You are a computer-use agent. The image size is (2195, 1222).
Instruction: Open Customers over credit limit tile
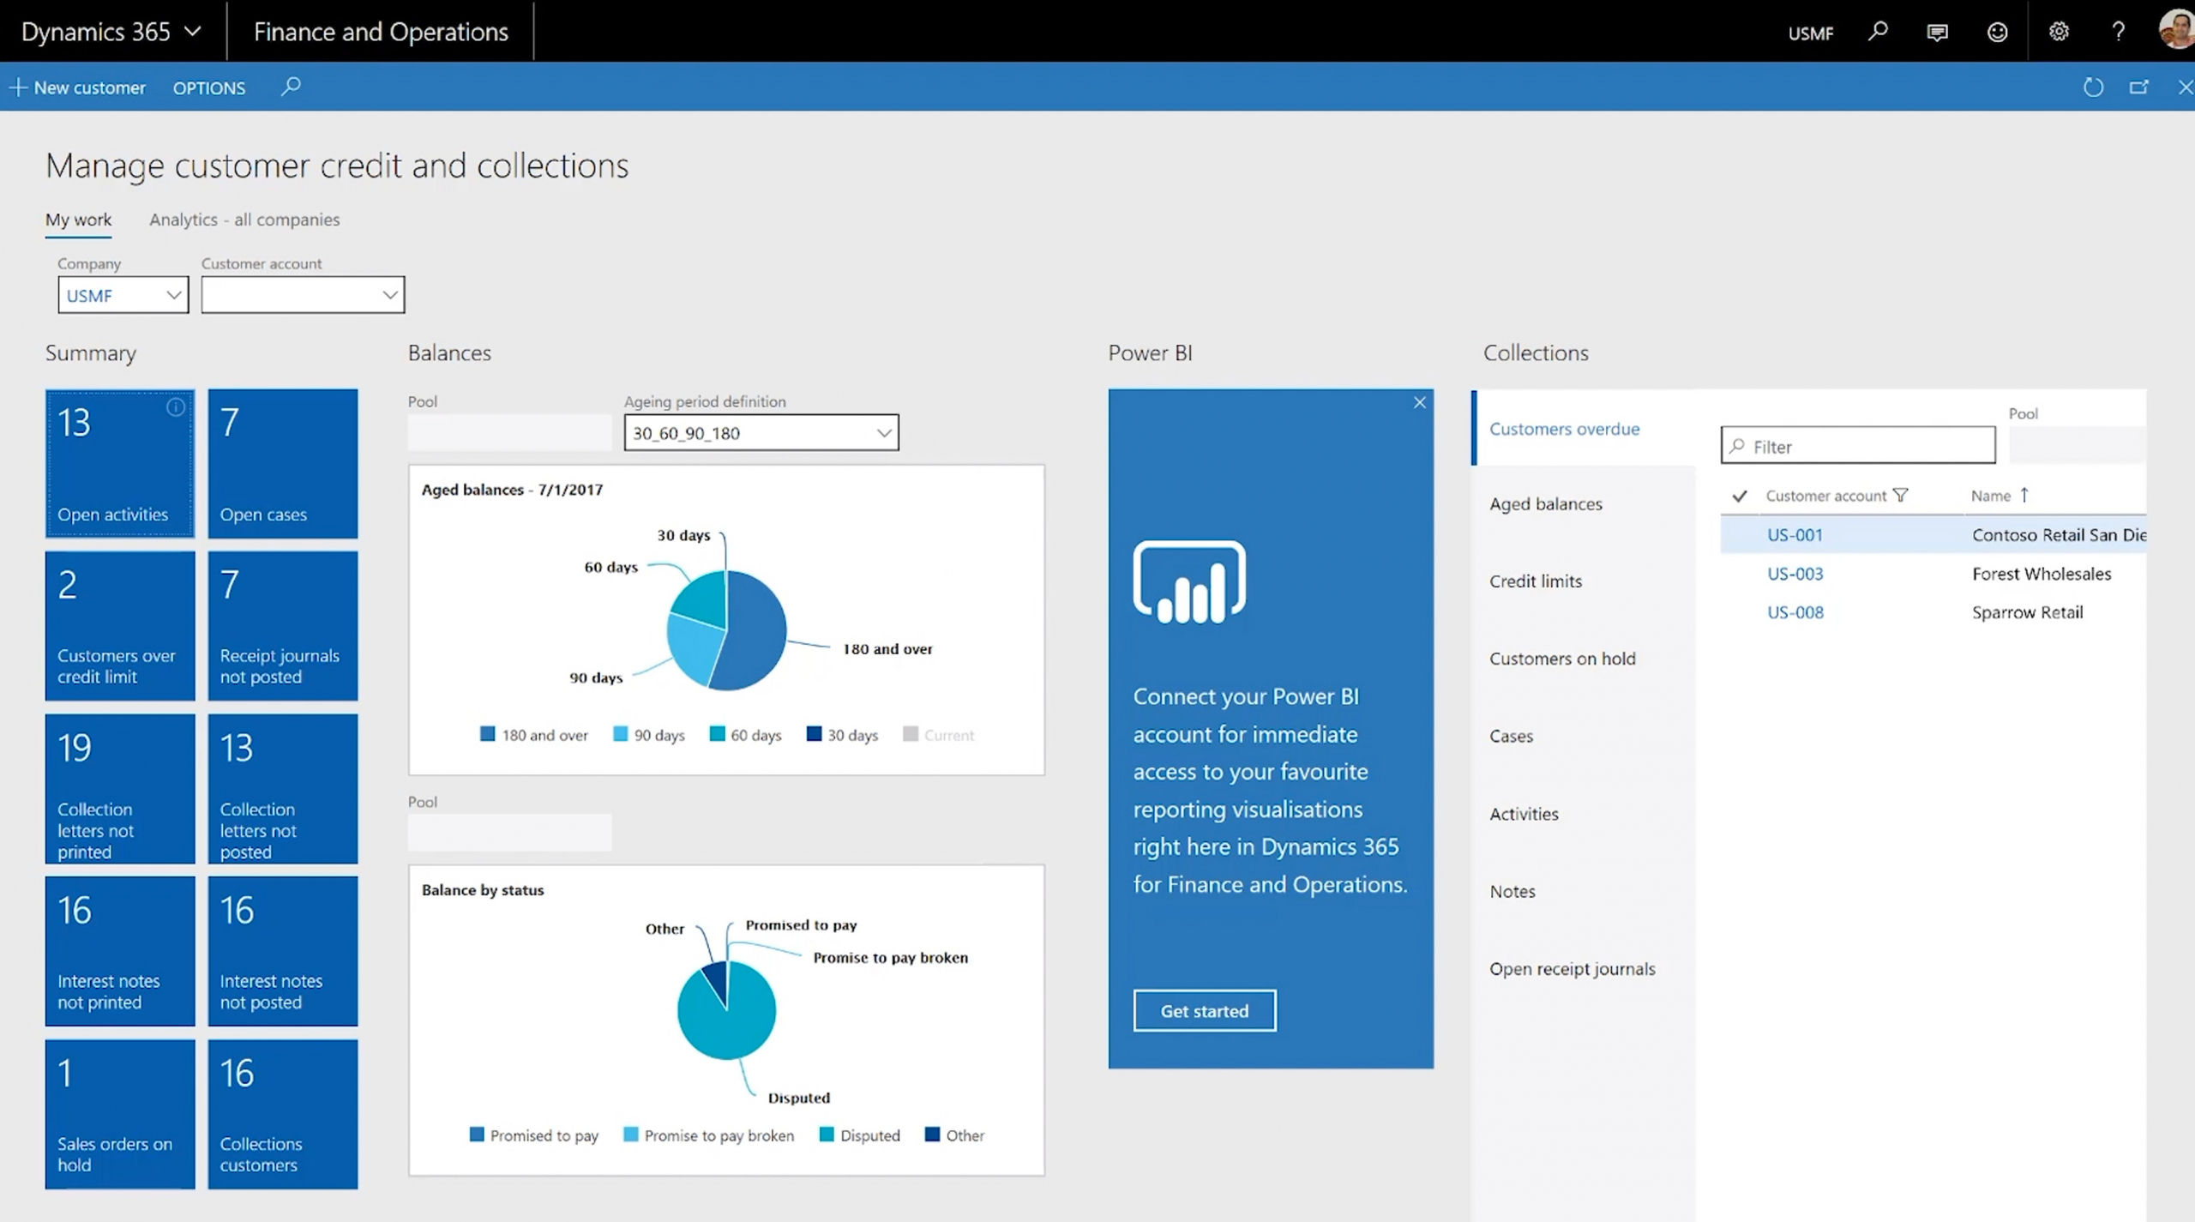120,626
